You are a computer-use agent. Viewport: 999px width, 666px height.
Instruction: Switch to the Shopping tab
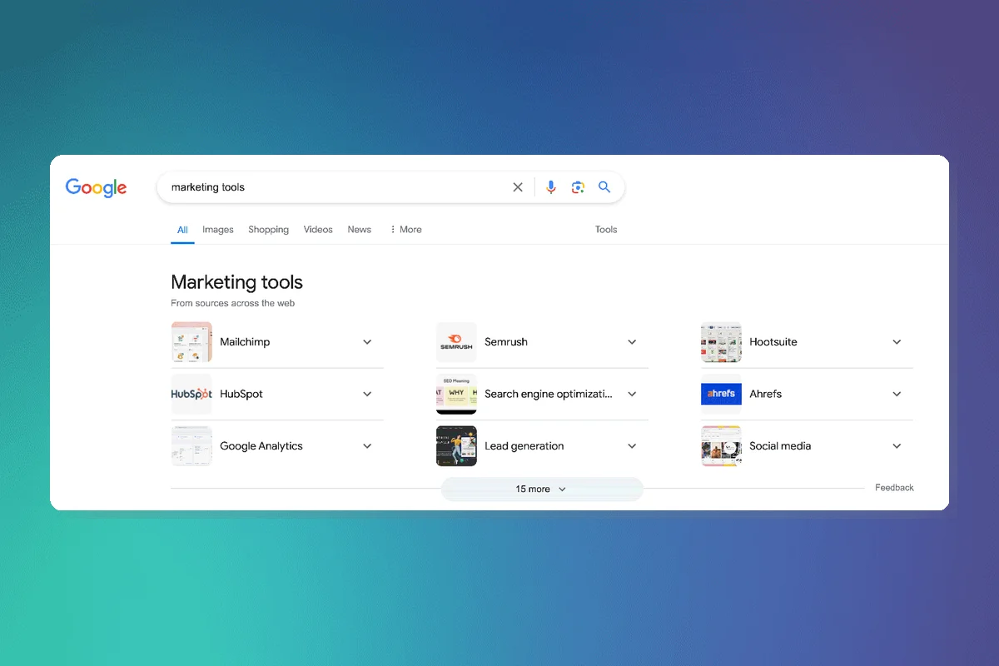[268, 230]
